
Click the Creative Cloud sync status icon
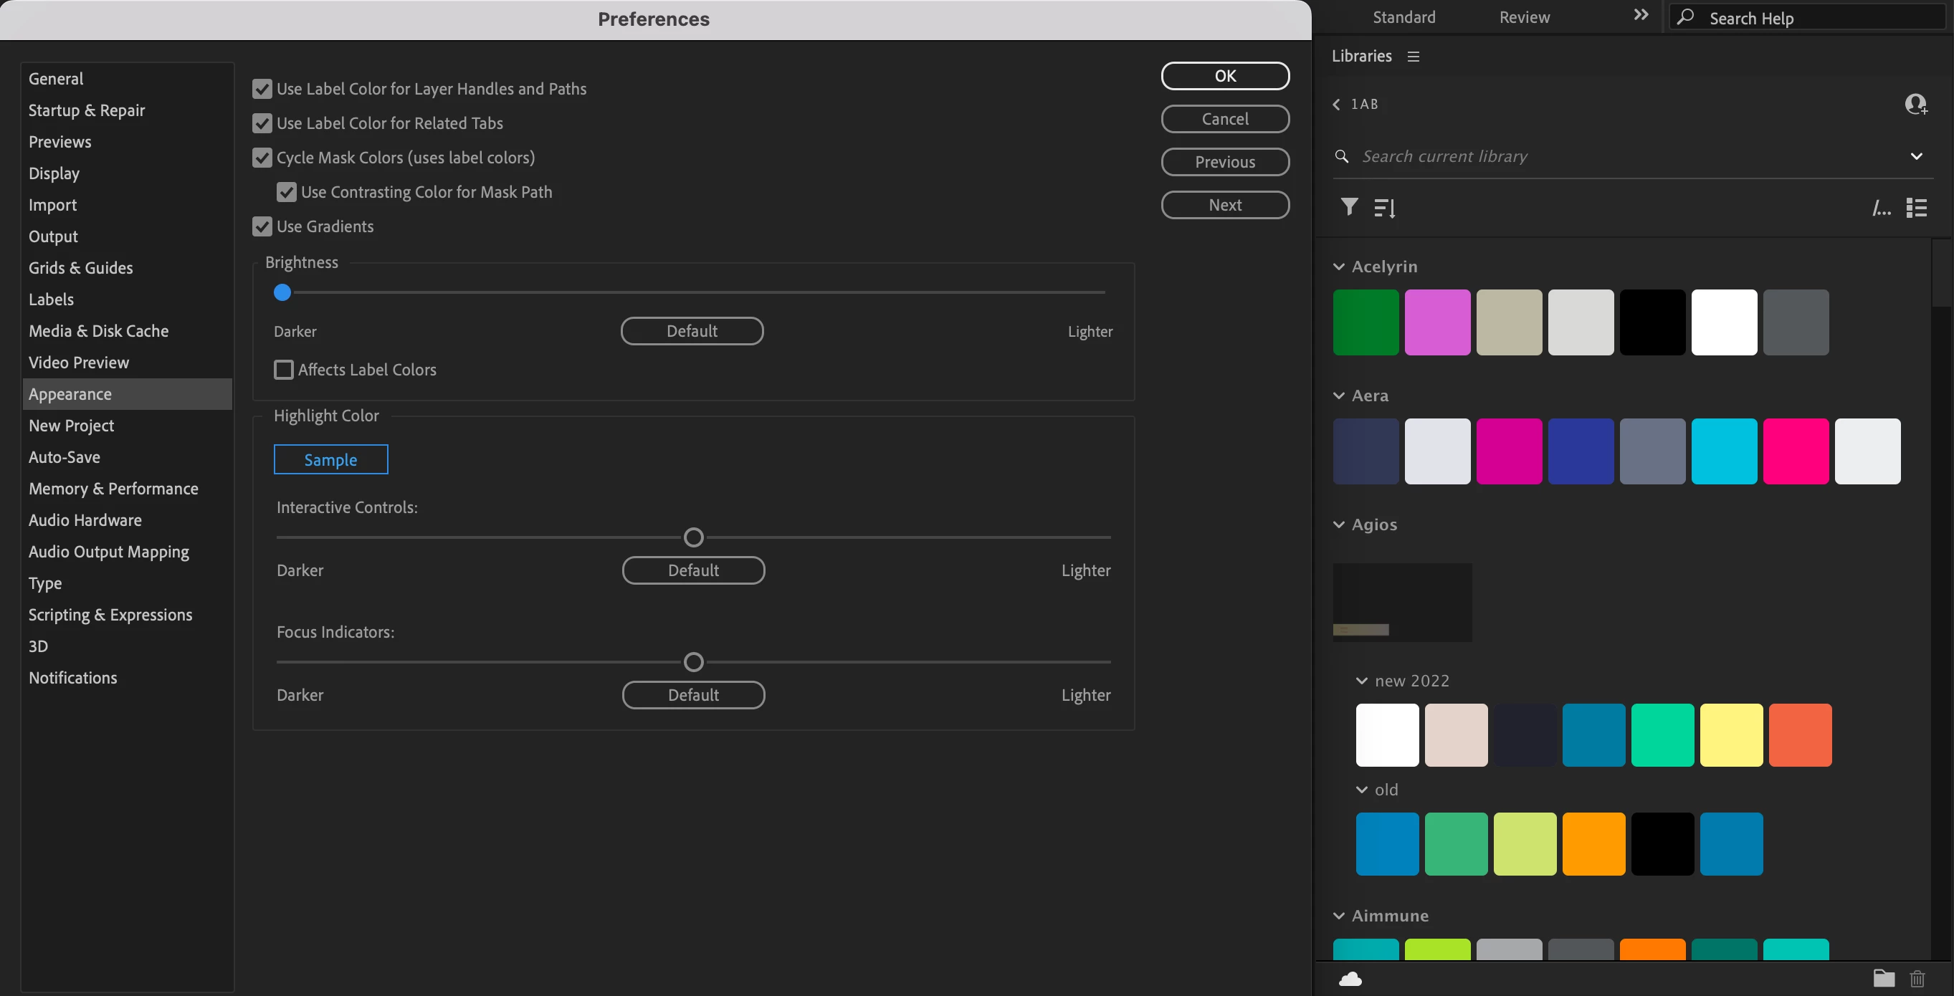[x=1350, y=979]
